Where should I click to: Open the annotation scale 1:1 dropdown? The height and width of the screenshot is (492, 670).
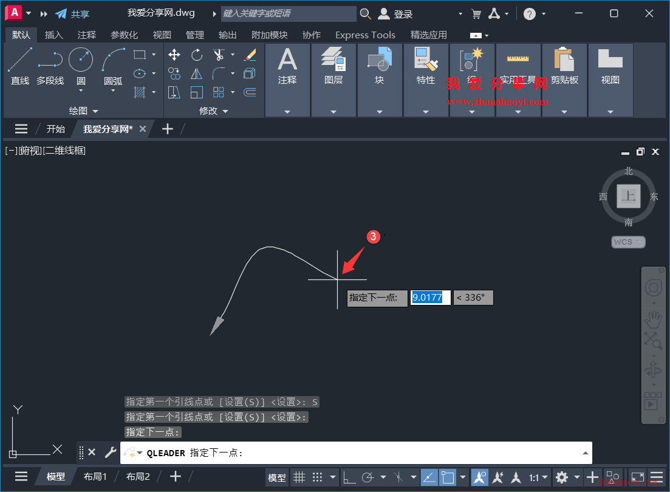(538, 477)
